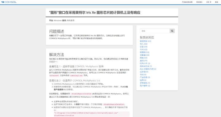221x117 pixels.
Task: Click the 登录 login link
Action: [216, 2]
